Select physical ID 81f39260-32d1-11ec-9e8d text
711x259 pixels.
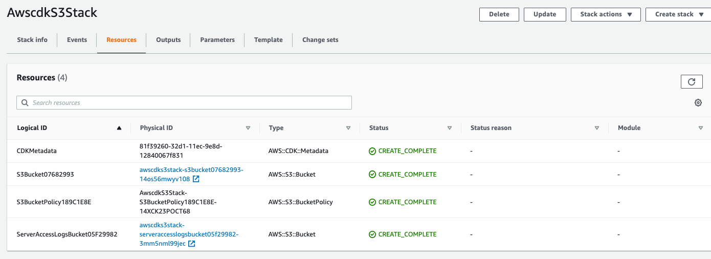pos(181,151)
